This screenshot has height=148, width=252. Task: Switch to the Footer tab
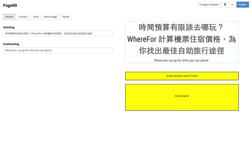tap(66, 17)
